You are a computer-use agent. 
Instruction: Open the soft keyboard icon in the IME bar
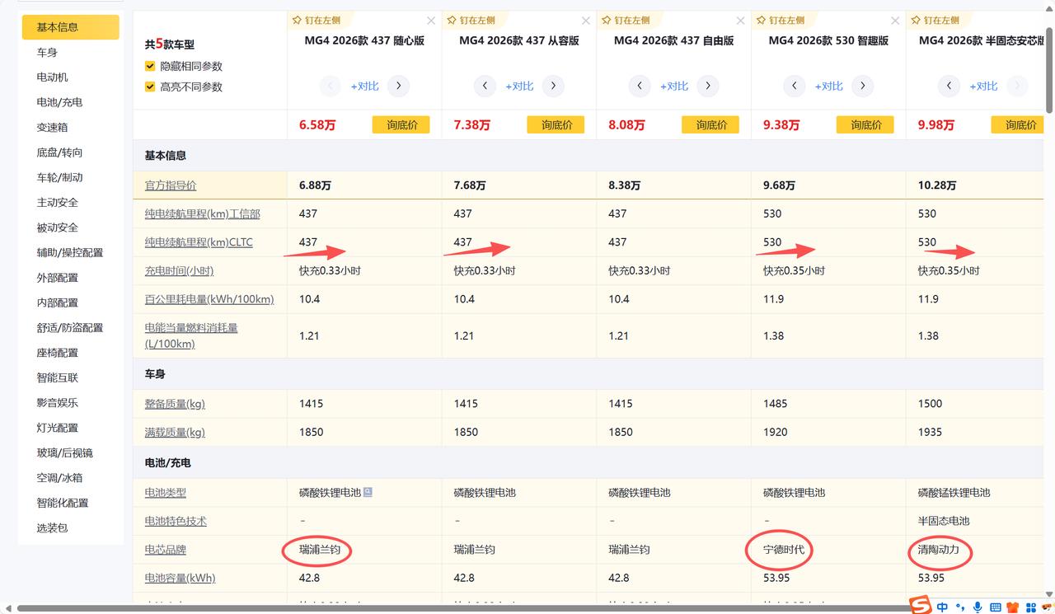pos(996,607)
